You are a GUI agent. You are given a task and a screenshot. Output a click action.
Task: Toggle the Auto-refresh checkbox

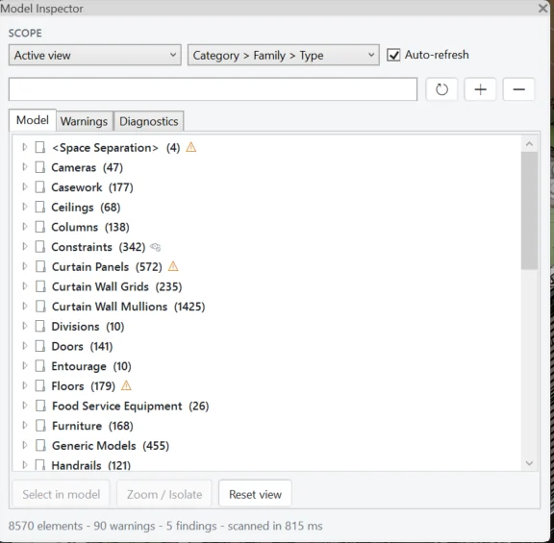pos(393,55)
